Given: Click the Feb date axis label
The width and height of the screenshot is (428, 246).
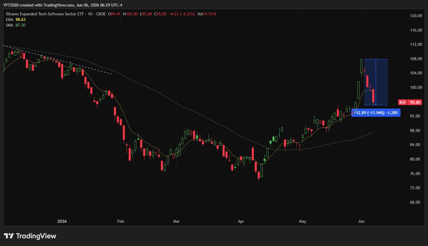Looking at the screenshot, I should click(x=121, y=221).
